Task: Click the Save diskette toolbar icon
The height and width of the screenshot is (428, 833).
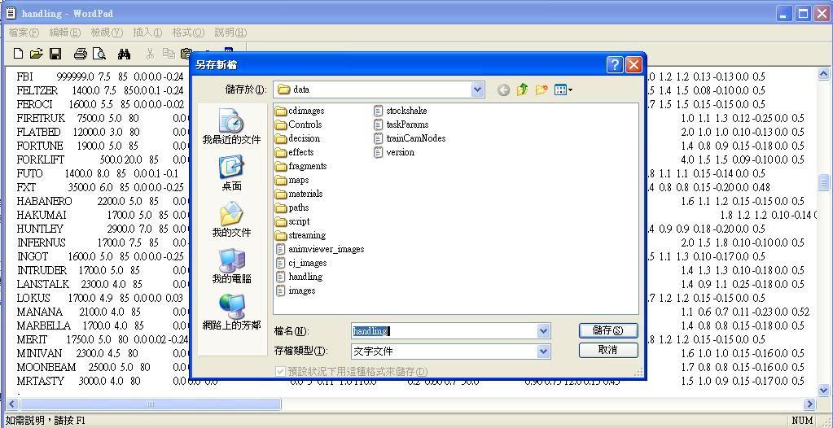Action: point(55,54)
